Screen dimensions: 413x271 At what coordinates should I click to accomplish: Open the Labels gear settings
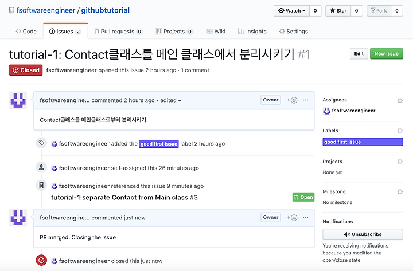coord(400,131)
